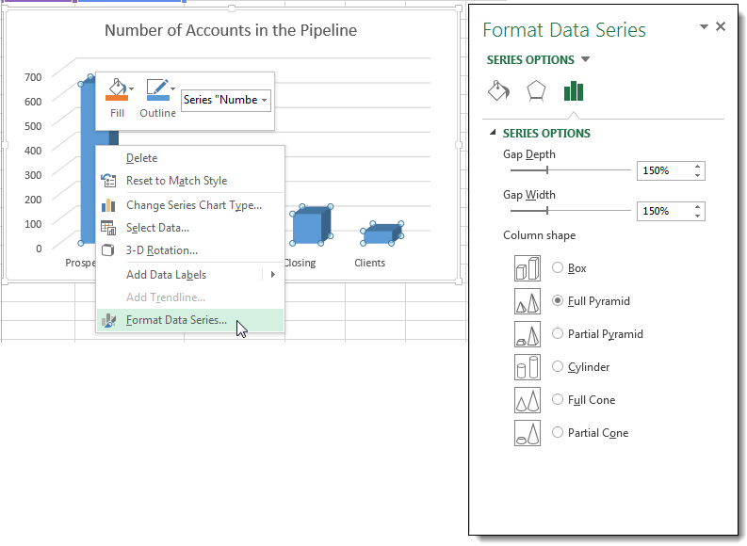Decrease the Gap Width spinner value
The height and width of the screenshot is (546, 747).
(x=697, y=216)
